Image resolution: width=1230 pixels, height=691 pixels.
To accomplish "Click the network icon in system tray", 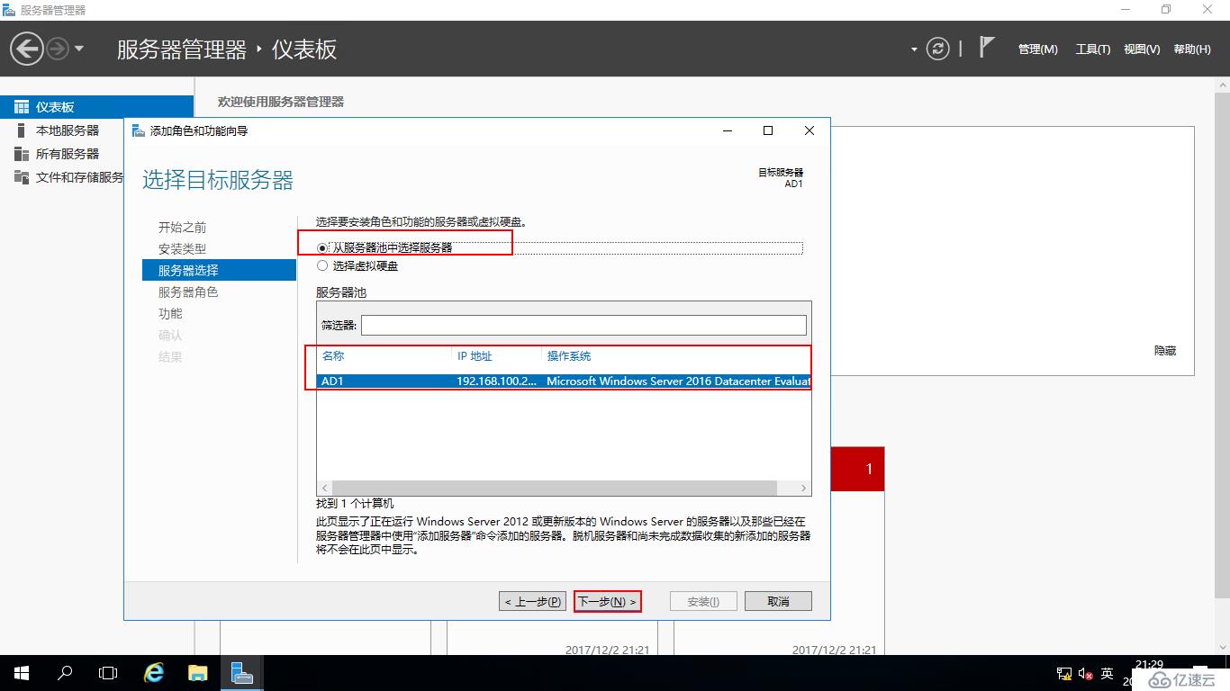I will tap(1063, 673).
